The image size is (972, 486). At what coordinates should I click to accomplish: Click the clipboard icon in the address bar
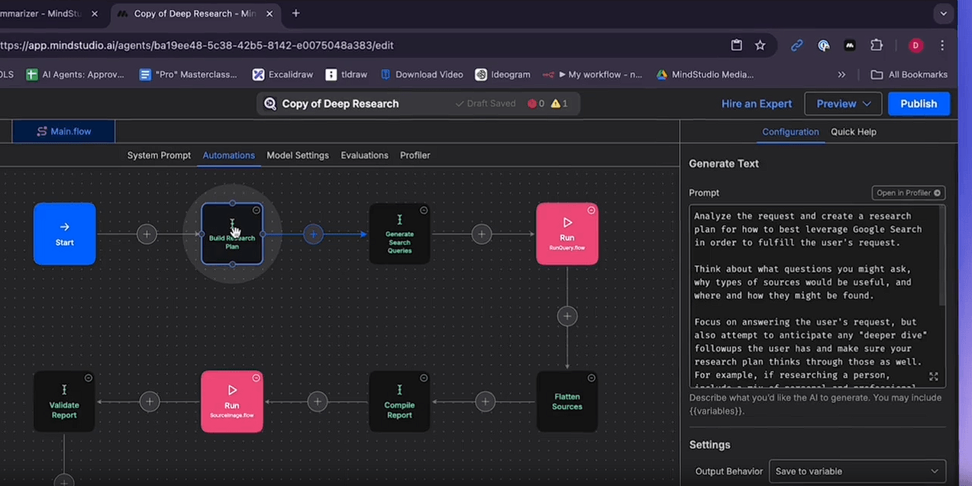[x=736, y=45]
